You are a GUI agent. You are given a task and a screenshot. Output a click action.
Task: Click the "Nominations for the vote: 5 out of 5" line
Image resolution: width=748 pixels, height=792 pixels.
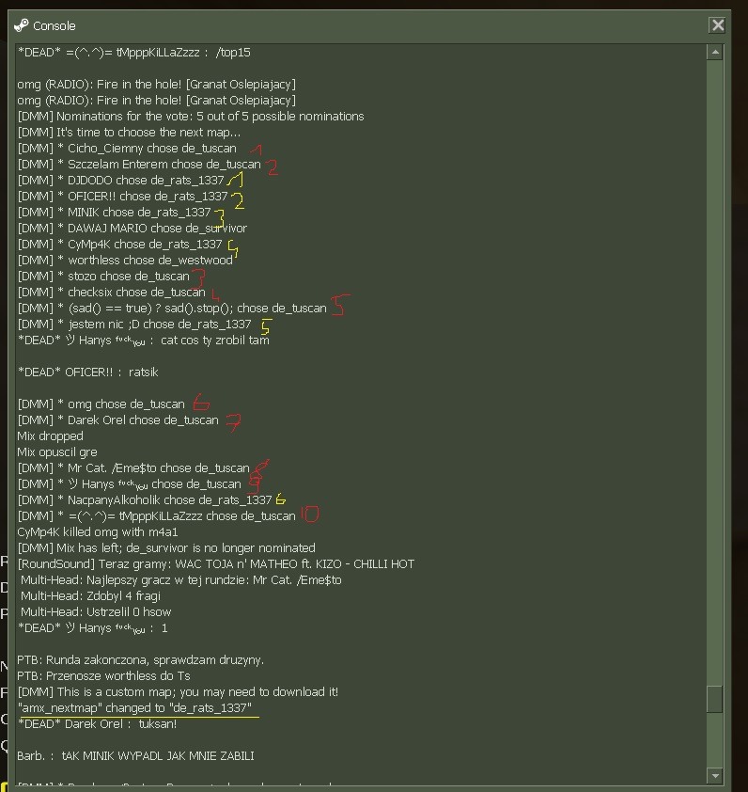point(190,117)
